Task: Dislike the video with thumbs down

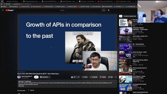Action: click(x=79, y=77)
